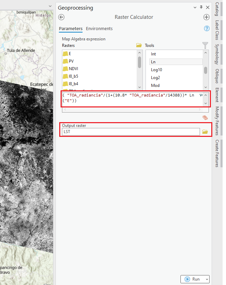Click the Rasters list vertical scrollbar
This screenshot has height=285, width=226.
[139, 62]
